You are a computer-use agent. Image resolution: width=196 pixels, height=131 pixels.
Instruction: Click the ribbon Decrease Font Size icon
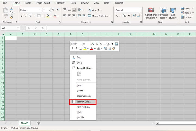(58, 10)
